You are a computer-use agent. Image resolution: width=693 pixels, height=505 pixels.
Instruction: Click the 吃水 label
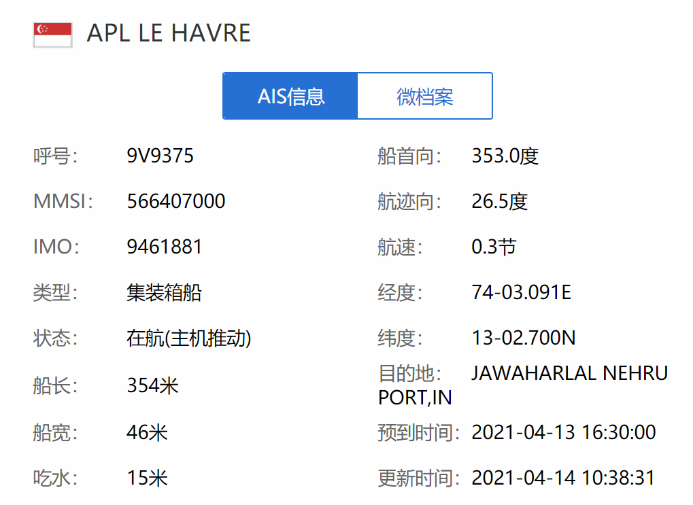click(55, 478)
